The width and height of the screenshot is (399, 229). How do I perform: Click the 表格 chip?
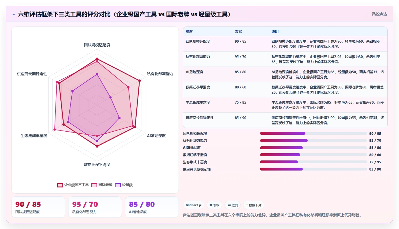pyautogui.click(x=214, y=205)
